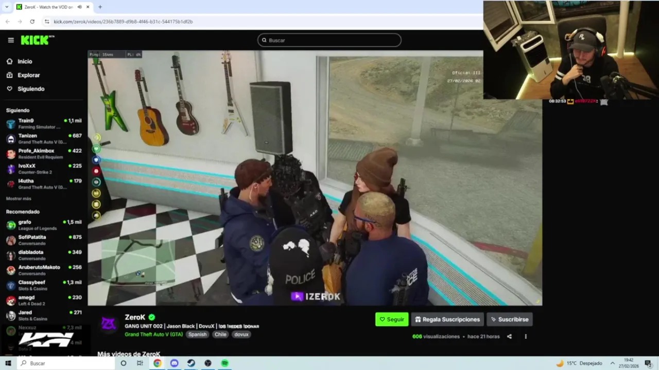Close the ZeroK browser tab
This screenshot has width=659, height=370.
[x=88, y=7]
